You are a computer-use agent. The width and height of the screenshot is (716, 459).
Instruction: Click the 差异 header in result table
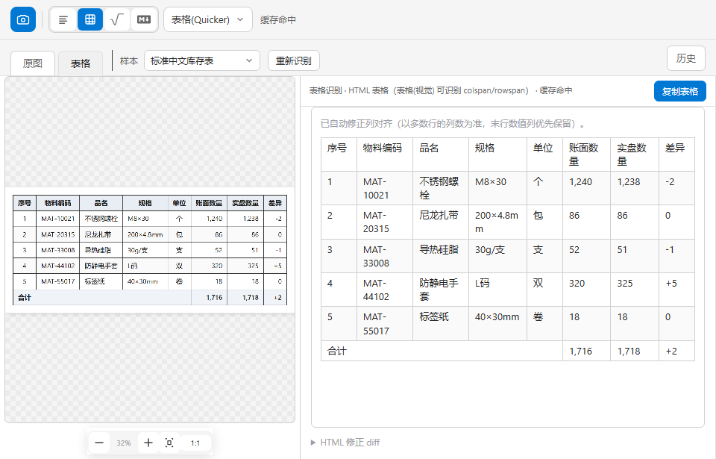[676, 154]
